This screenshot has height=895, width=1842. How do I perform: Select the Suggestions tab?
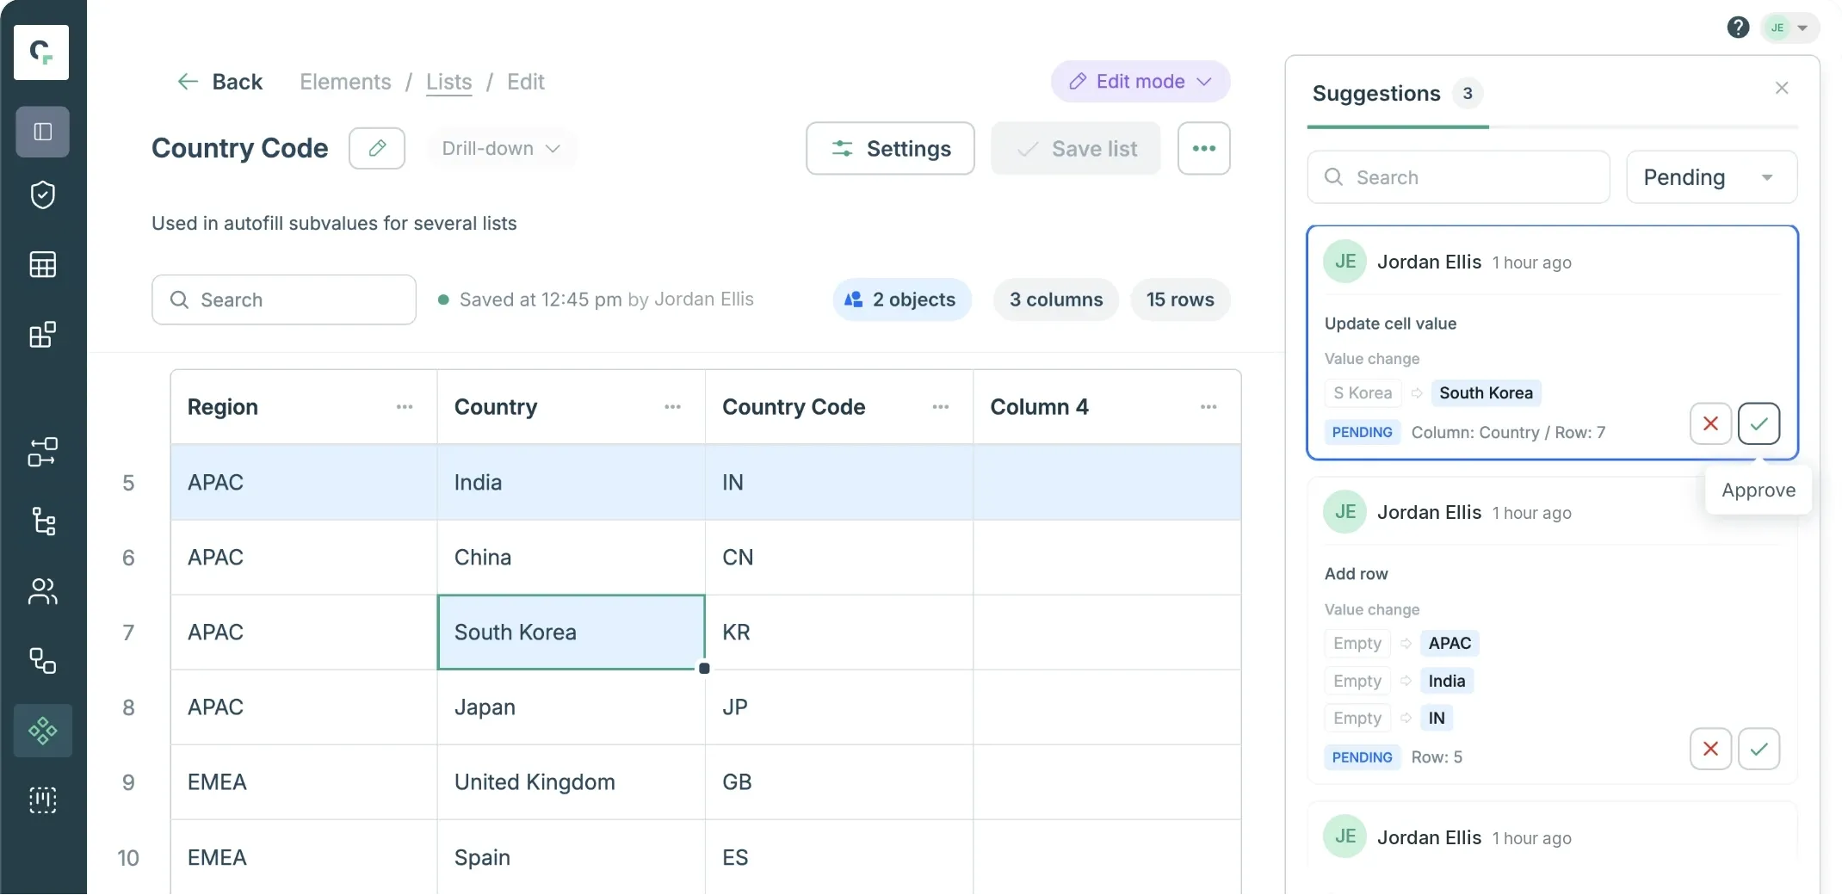1397,93
